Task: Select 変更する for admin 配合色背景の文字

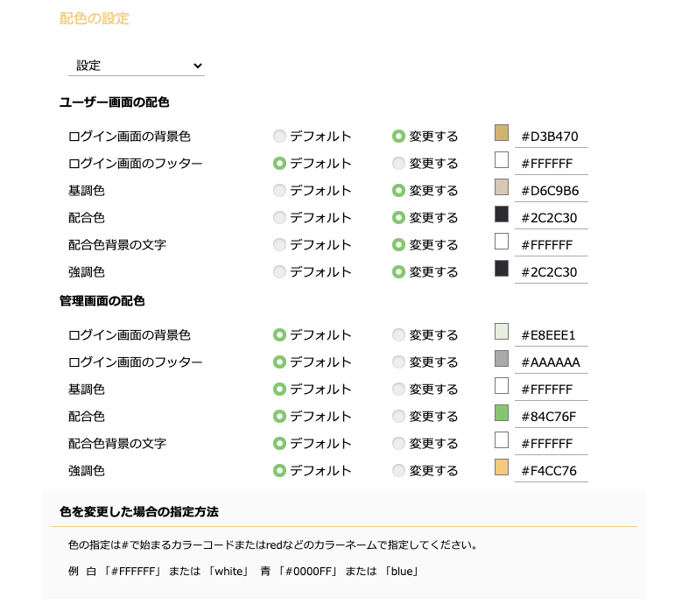Action: pos(398,444)
